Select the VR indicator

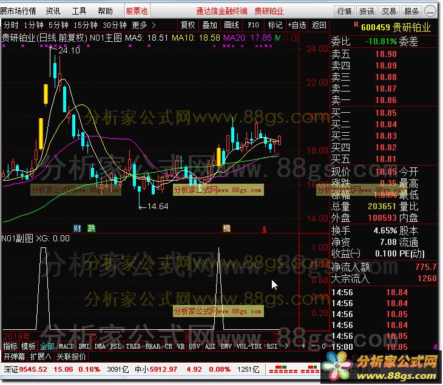coord(180,346)
